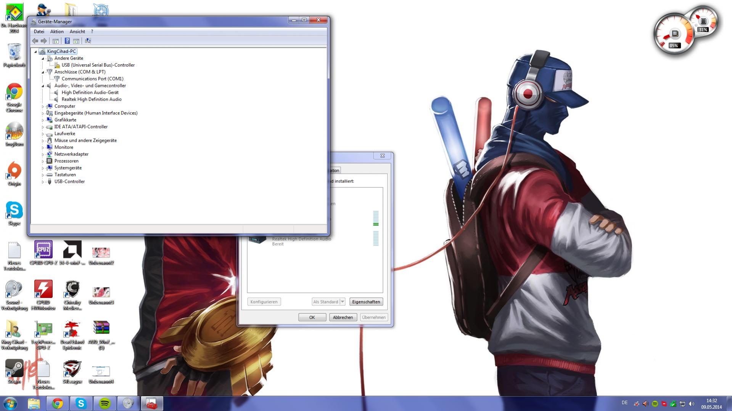732x411 pixels.
Task: Open Dr. Hardware 2014 desktop shortcut
Action: (x=14, y=18)
